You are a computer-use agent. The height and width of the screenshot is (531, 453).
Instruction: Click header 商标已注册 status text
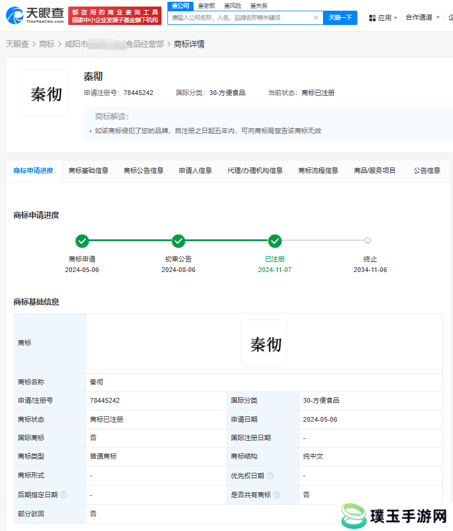(x=318, y=93)
